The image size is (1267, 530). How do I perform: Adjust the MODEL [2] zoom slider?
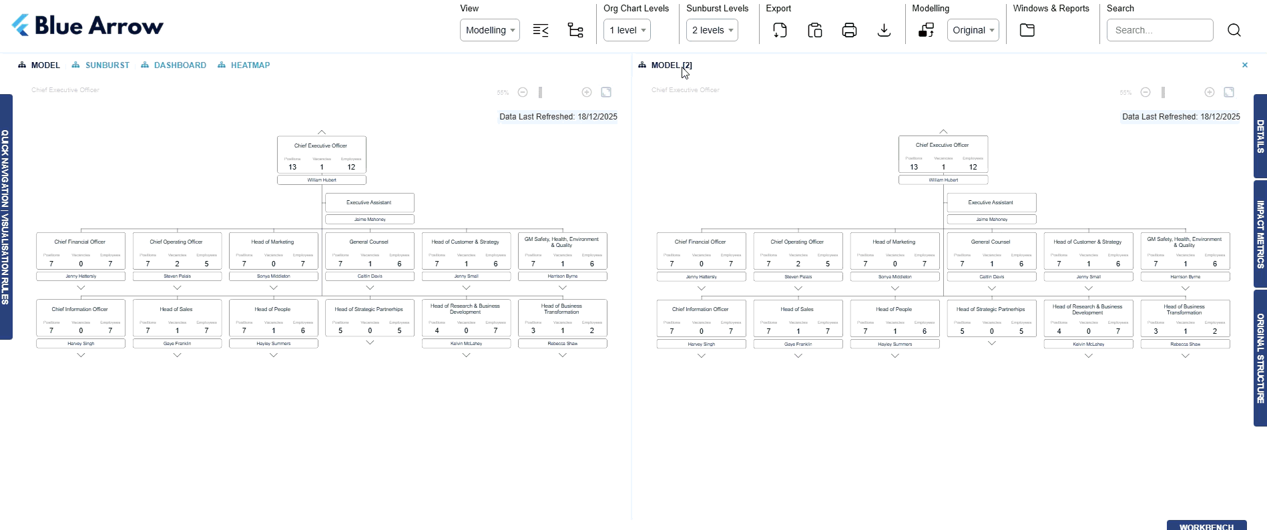click(1163, 92)
